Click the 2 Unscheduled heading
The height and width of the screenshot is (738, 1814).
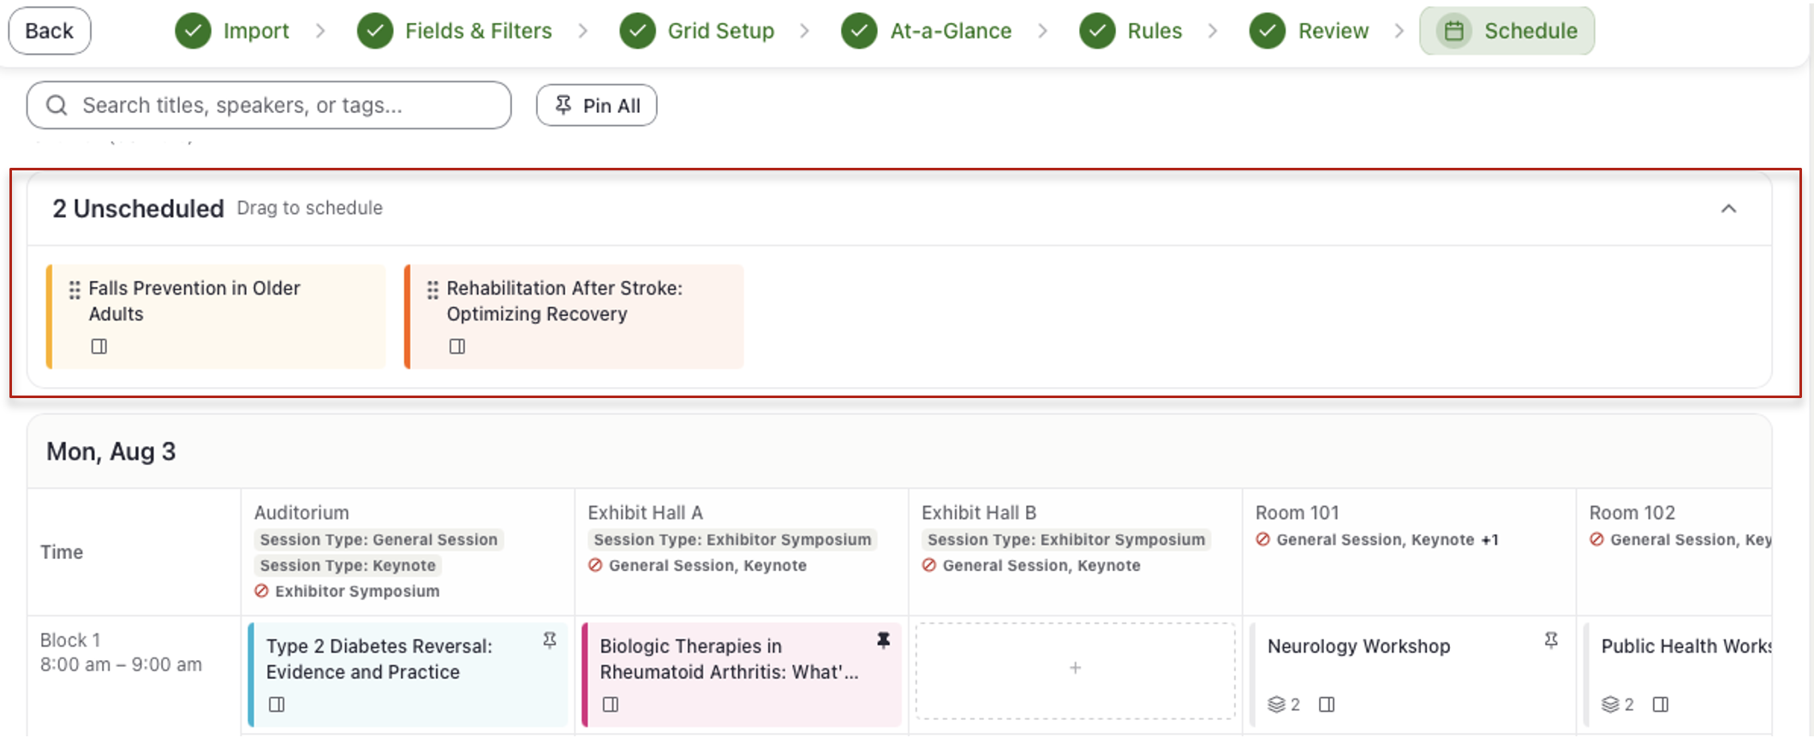pos(138,208)
